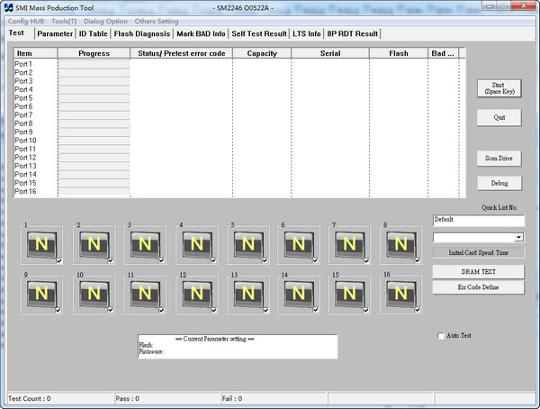Image resolution: width=540 pixels, height=409 pixels.
Task: Switch to the LTS Info tab
Action: coord(307,34)
